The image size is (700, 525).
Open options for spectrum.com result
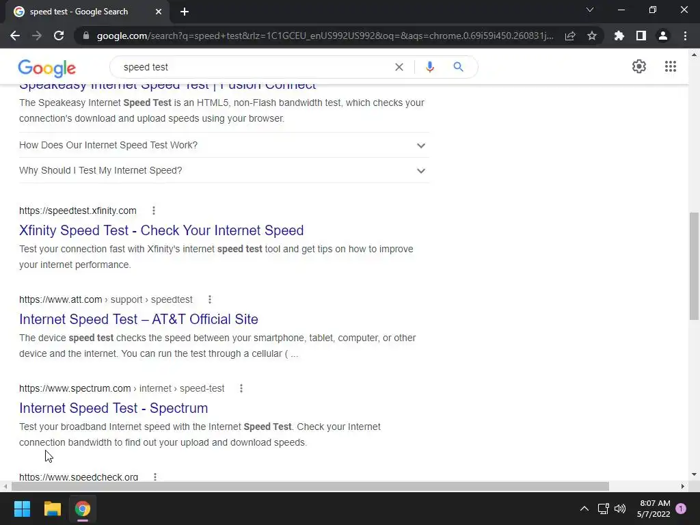pyautogui.click(x=241, y=388)
